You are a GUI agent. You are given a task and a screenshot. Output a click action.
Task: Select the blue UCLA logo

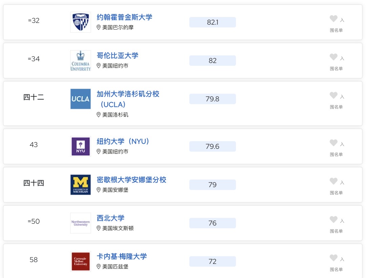(81, 99)
